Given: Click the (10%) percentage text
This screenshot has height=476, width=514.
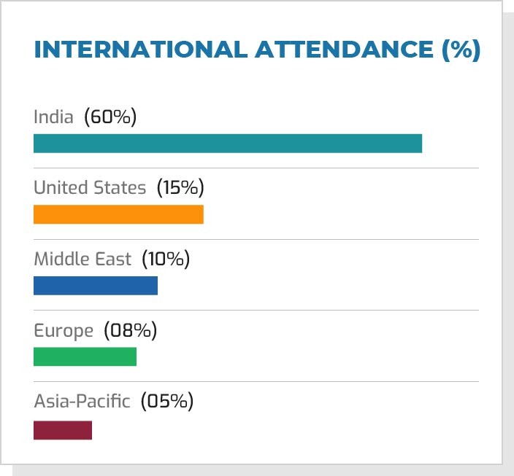Looking at the screenshot, I should 166,259.
